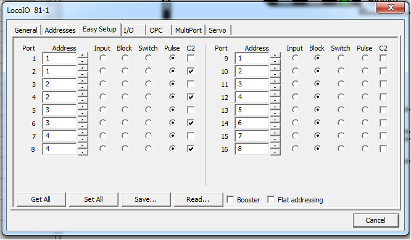Select Switch radio for port 6

pos(148,123)
